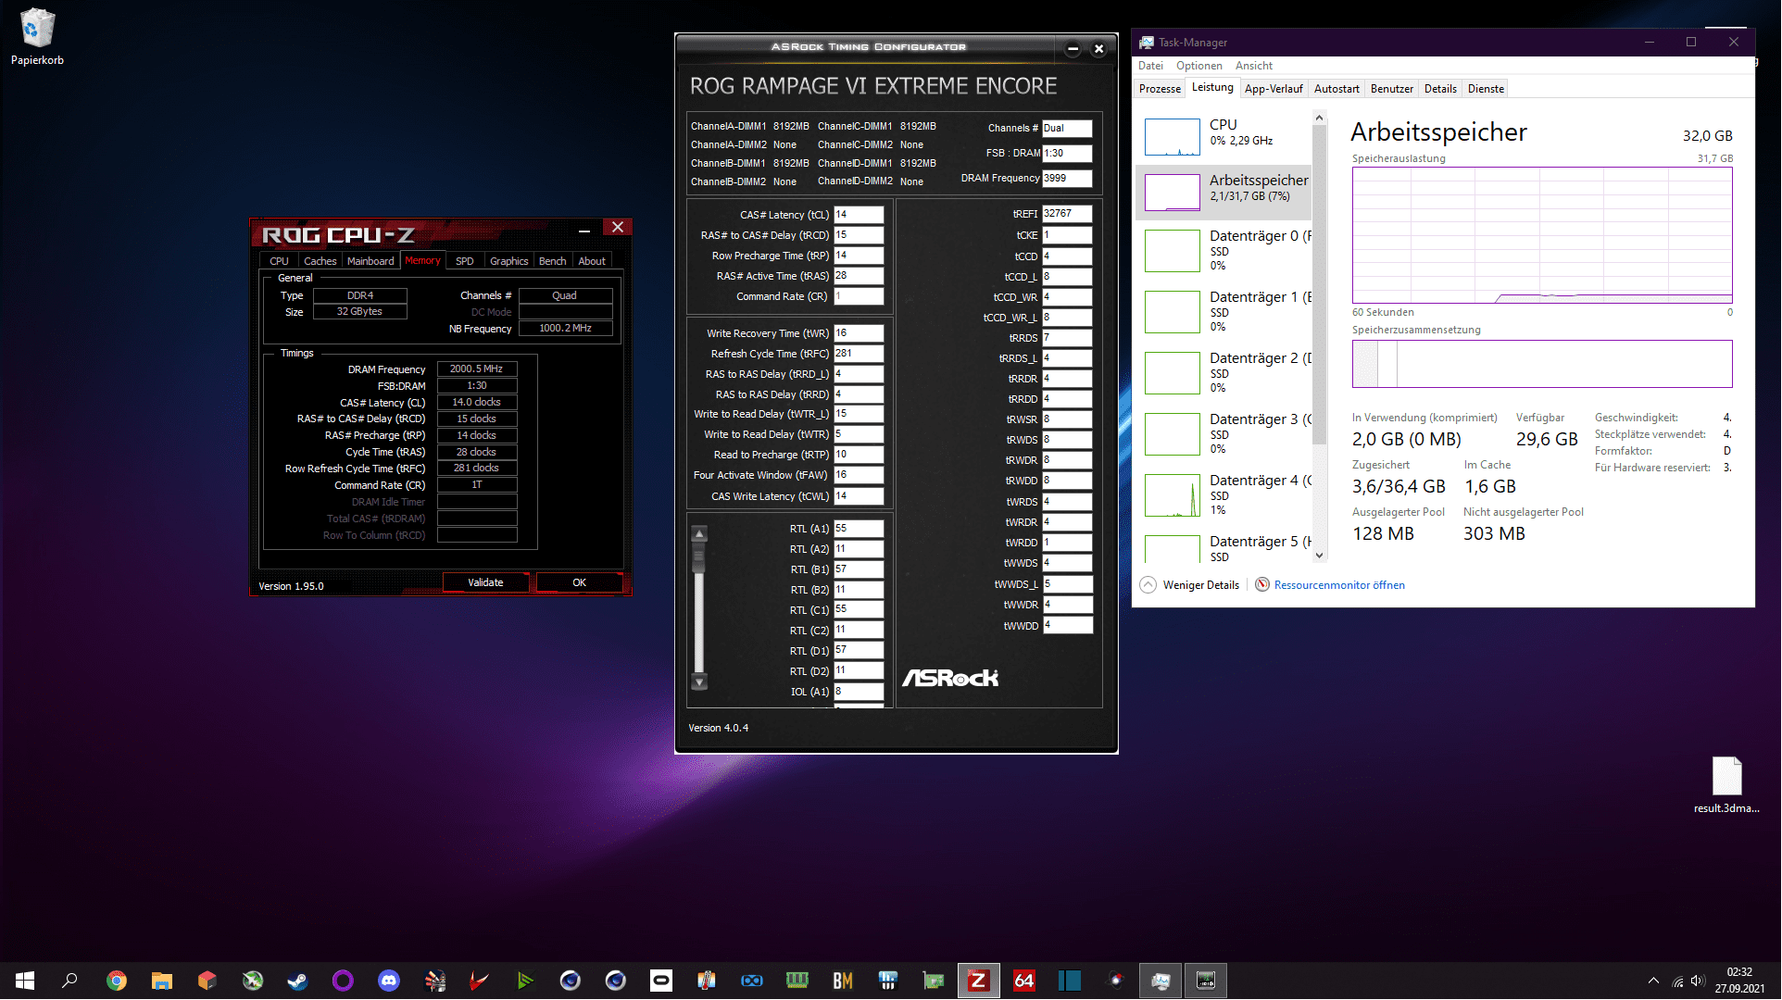Launch Steam from the taskbar
1782x1000 pixels.
tap(297, 981)
